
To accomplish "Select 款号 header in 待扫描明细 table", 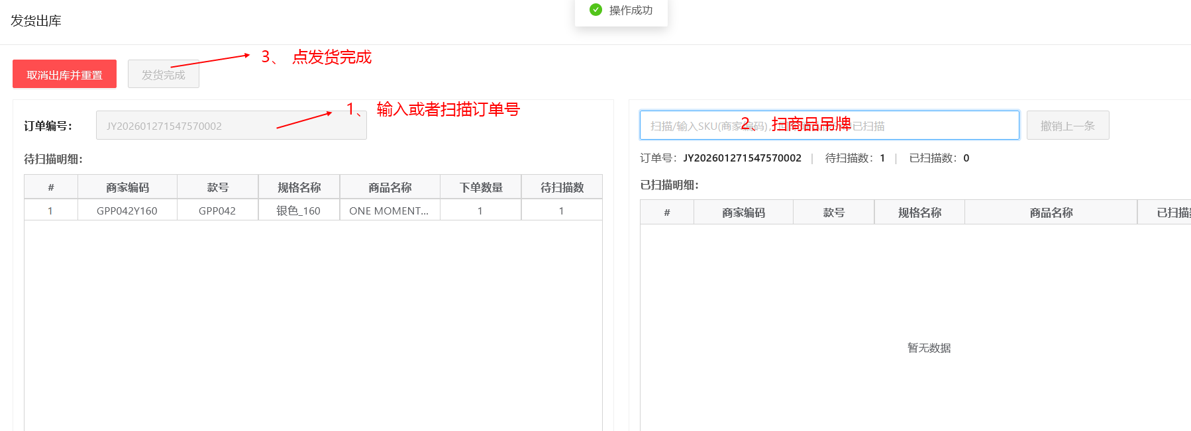I will (217, 187).
